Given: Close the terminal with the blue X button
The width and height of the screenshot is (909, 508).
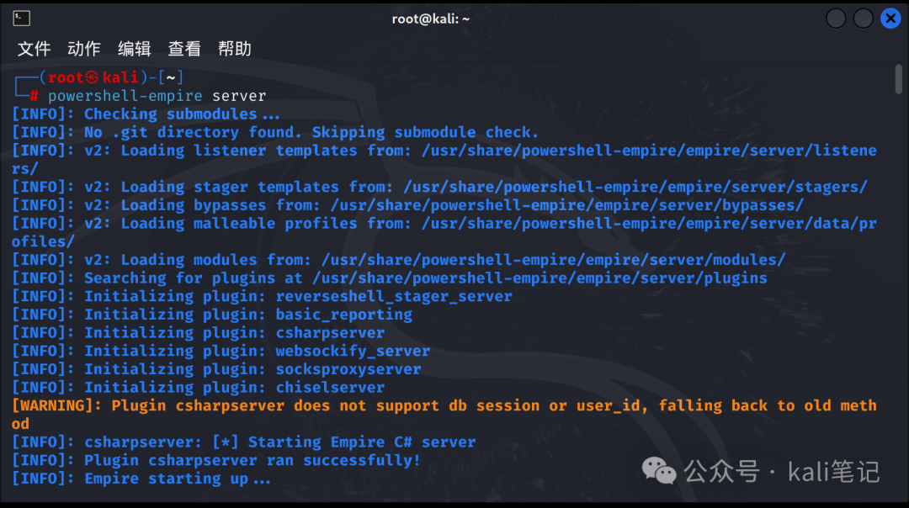Looking at the screenshot, I should pos(890,19).
